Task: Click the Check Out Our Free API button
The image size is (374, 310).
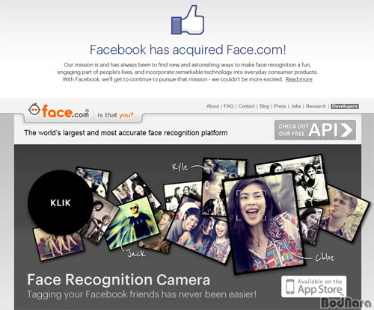Action: tap(315, 130)
